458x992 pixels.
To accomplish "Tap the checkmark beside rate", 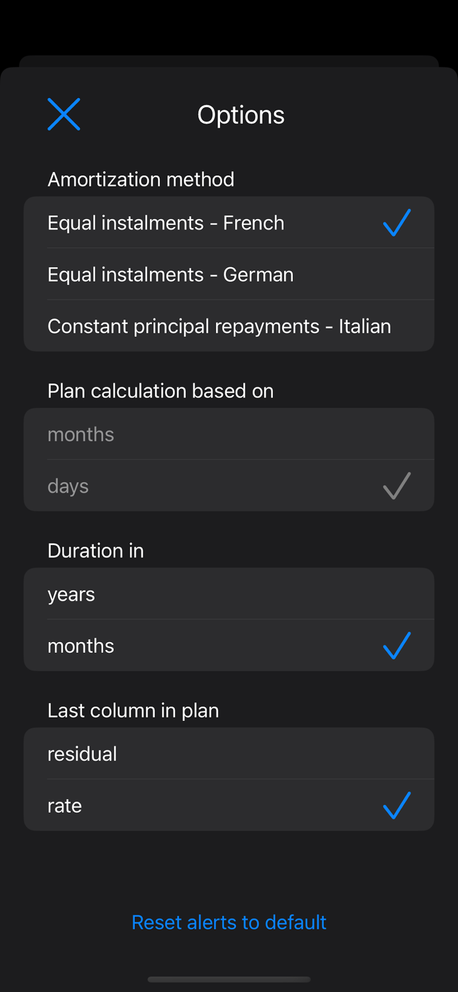I will pos(397,806).
